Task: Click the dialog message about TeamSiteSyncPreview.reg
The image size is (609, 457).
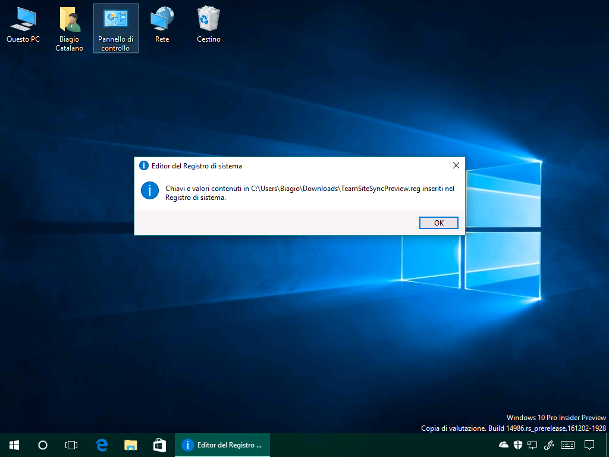Action: click(309, 193)
